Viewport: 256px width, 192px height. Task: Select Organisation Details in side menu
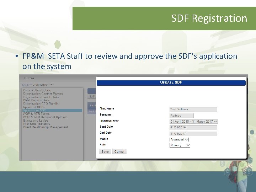pyautogui.click(x=37, y=90)
